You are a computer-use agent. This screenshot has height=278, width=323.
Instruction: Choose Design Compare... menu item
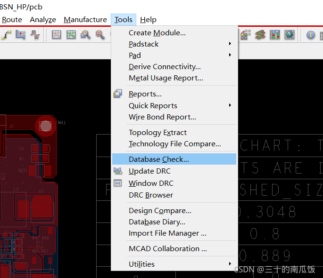pyautogui.click(x=174, y=211)
